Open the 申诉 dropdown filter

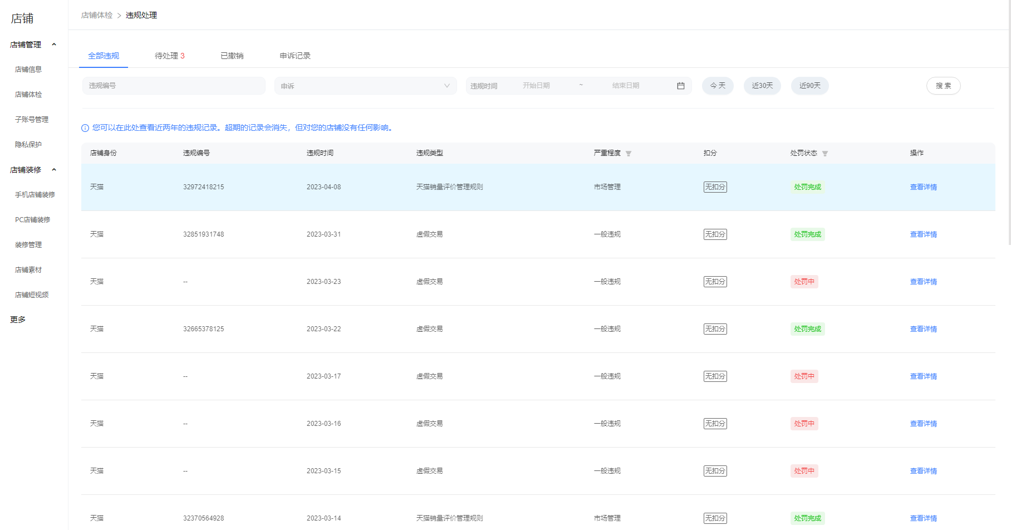click(x=365, y=86)
